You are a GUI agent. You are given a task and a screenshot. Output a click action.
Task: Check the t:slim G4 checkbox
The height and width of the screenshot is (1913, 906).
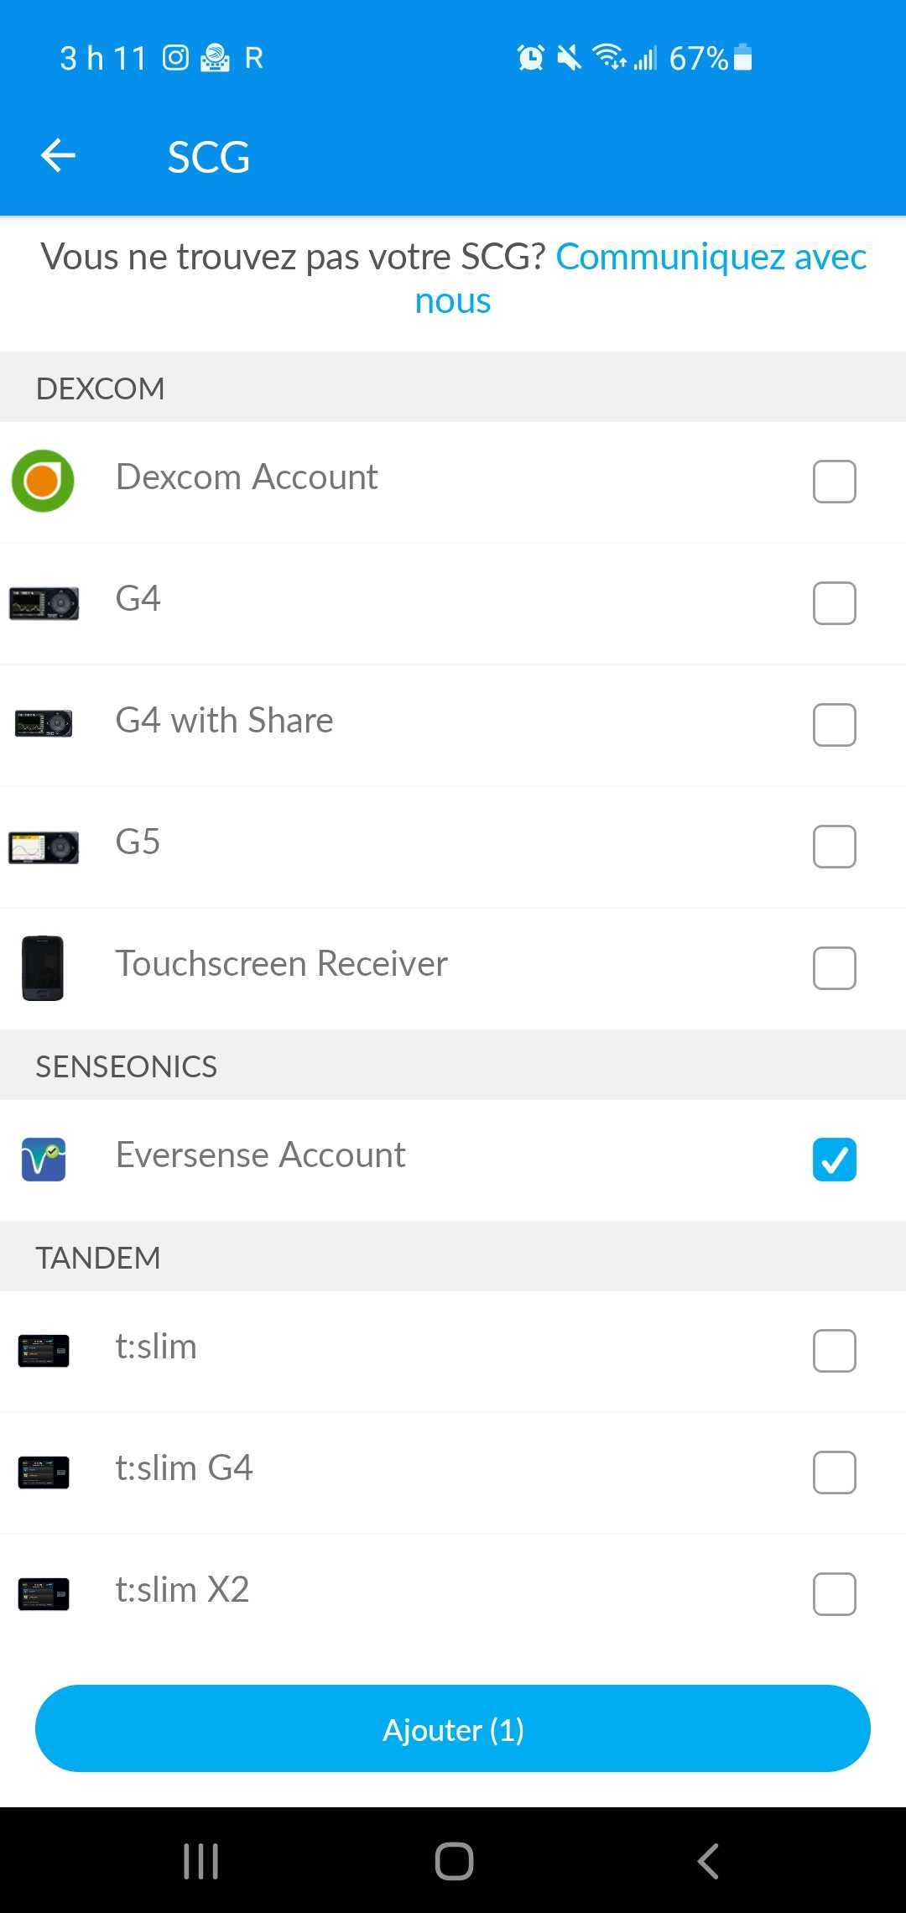point(835,1473)
